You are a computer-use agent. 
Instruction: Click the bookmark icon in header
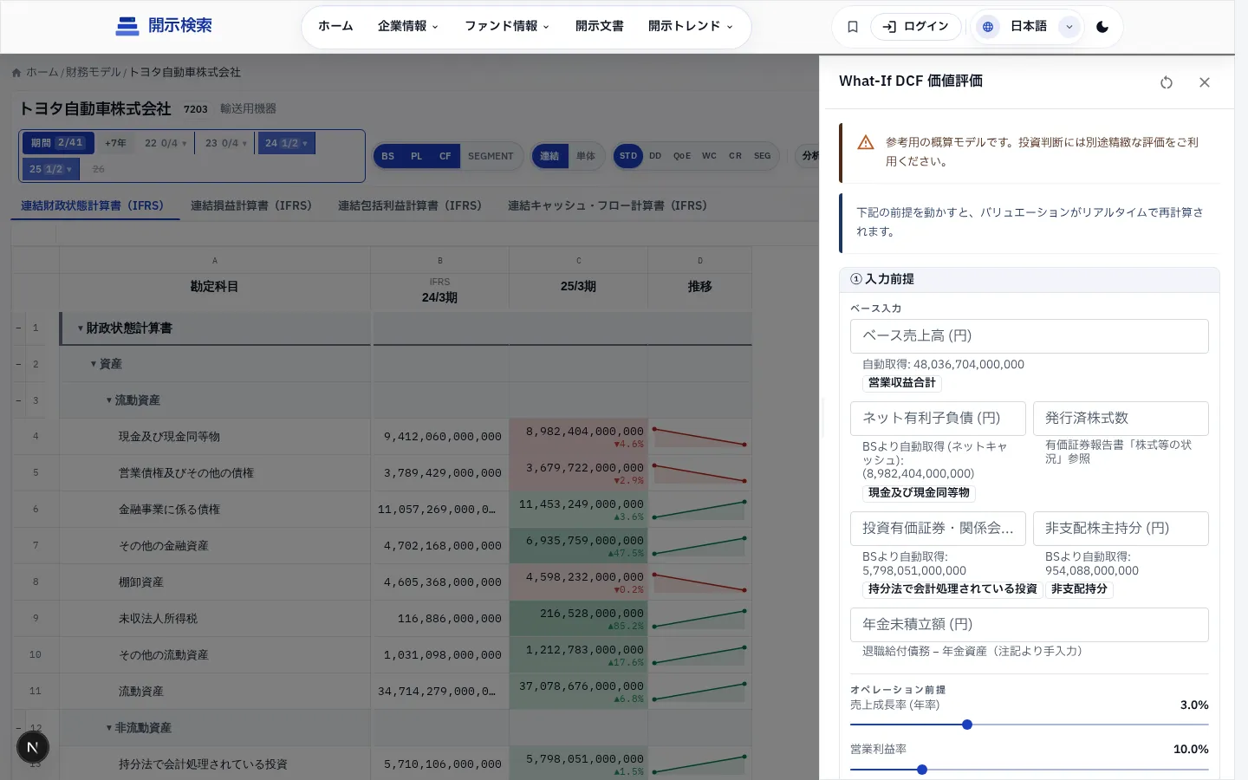tap(853, 27)
